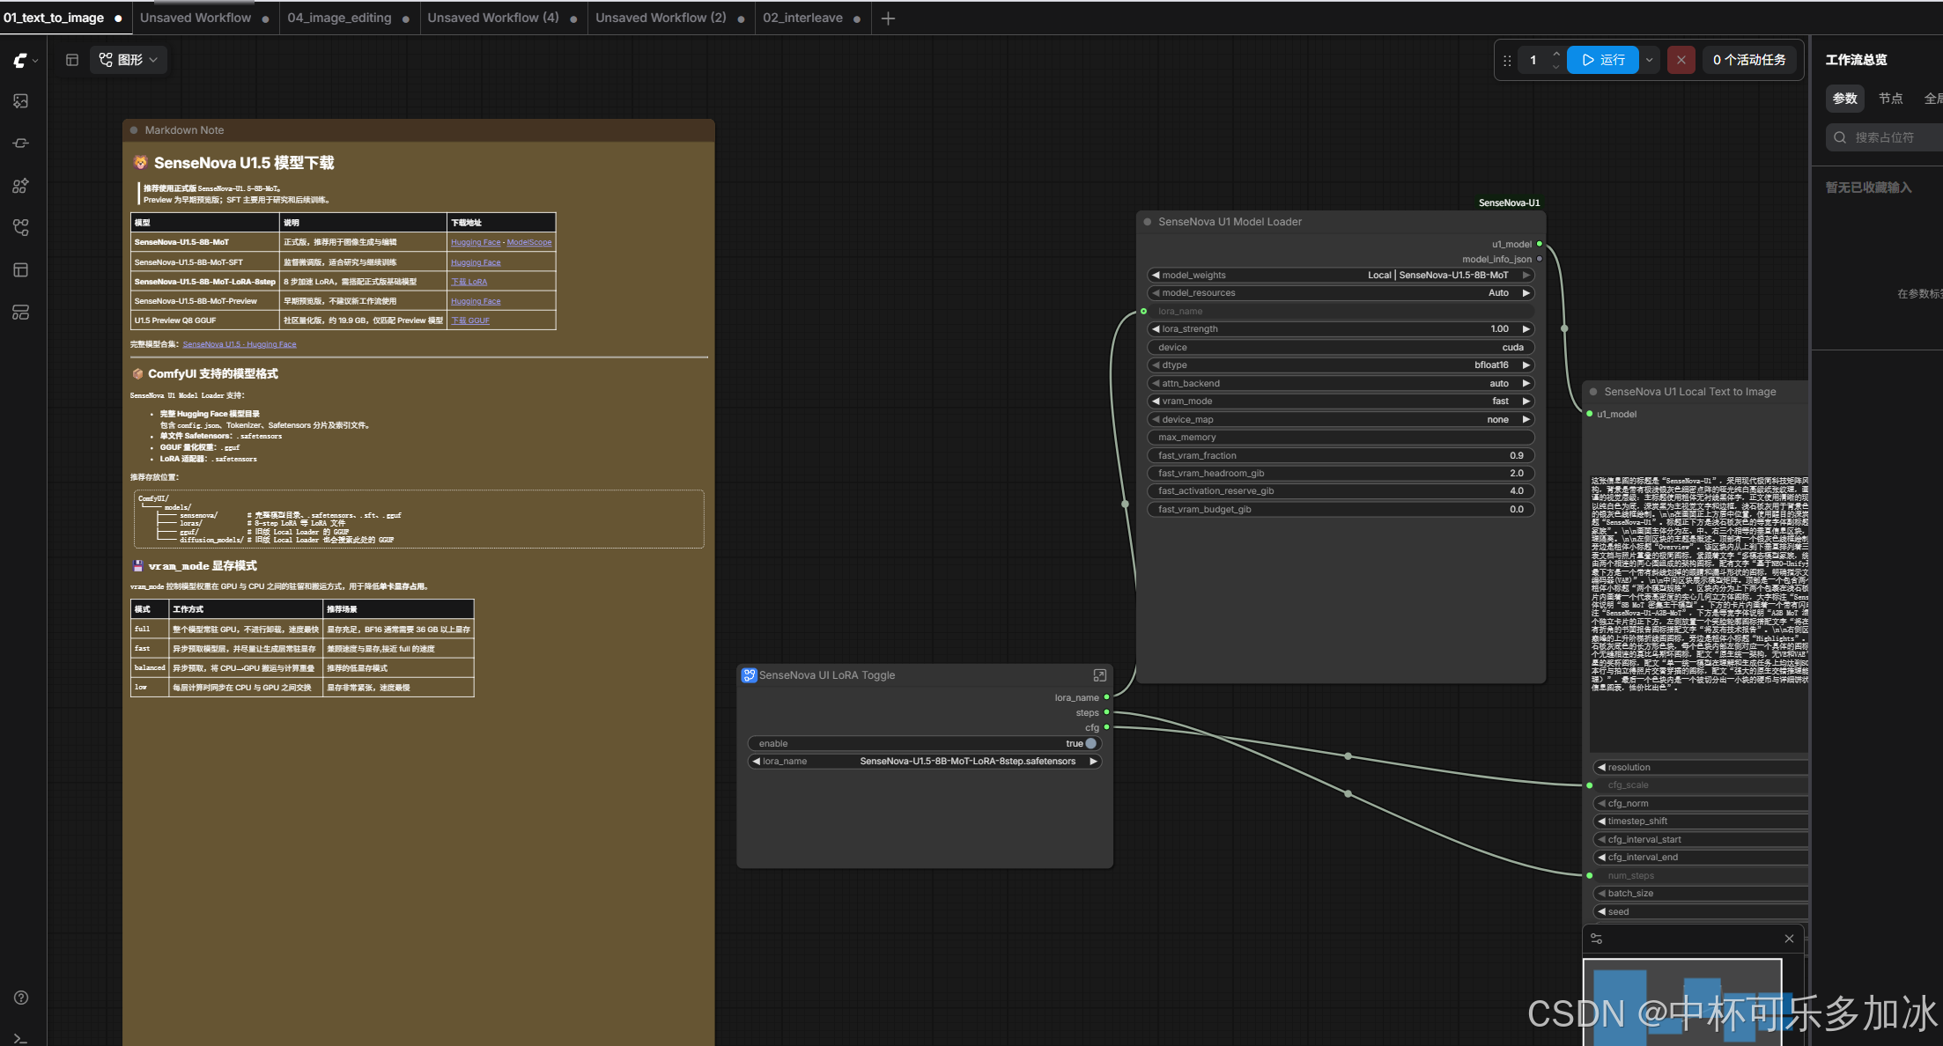Image resolution: width=1943 pixels, height=1046 pixels.
Task: Expand the SenseNova UI LoRA Toggle node
Action: [1099, 675]
